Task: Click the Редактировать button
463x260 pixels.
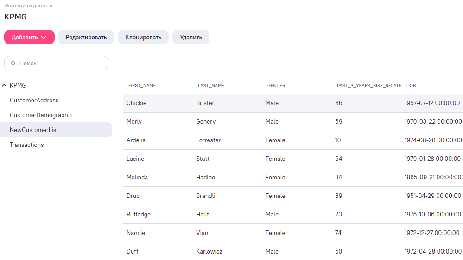Action: tap(86, 37)
